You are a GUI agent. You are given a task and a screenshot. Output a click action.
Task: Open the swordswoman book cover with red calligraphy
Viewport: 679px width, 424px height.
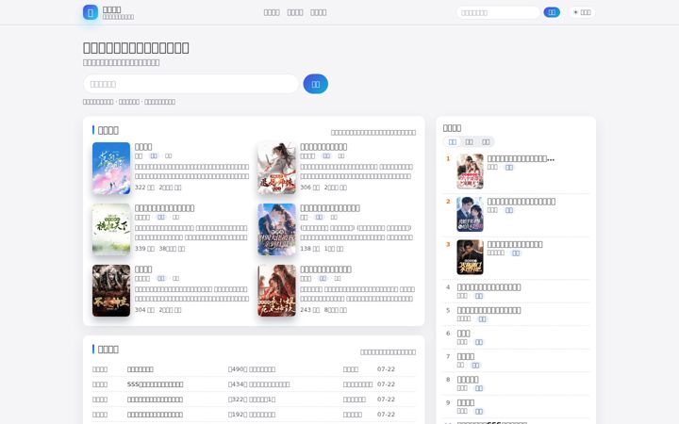276,168
